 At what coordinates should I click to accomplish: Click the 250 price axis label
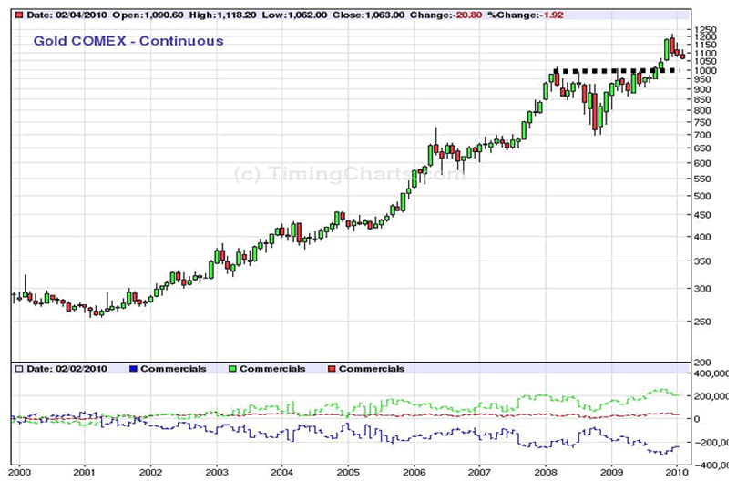point(702,322)
